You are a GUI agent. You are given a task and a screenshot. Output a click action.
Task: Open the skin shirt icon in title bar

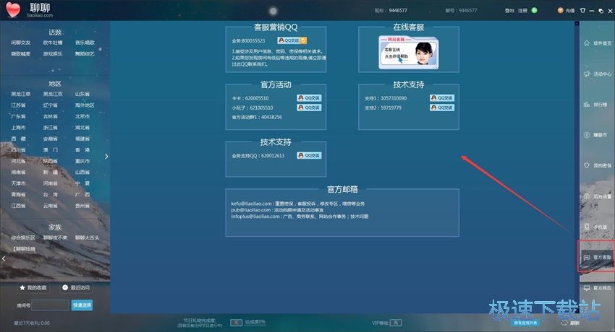[583, 11]
